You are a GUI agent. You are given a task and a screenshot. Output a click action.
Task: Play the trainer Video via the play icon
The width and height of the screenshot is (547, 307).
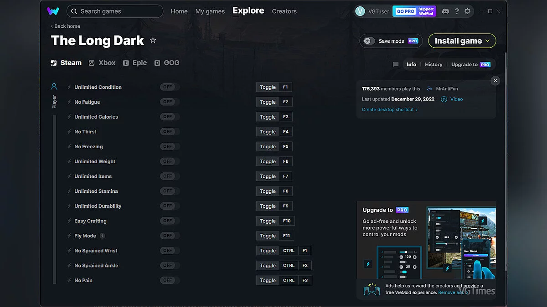(444, 99)
